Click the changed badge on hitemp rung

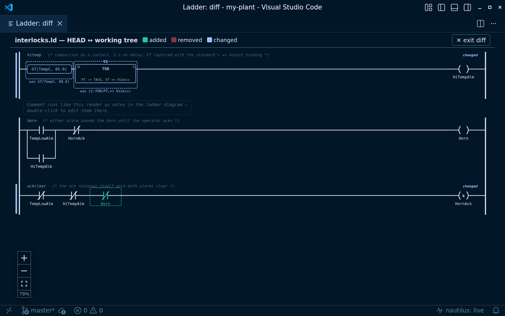point(470,55)
